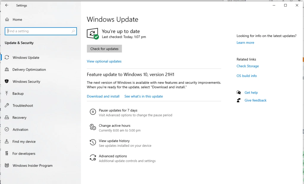
Task: Maximize the Settings window
Action: [x=285, y=5]
